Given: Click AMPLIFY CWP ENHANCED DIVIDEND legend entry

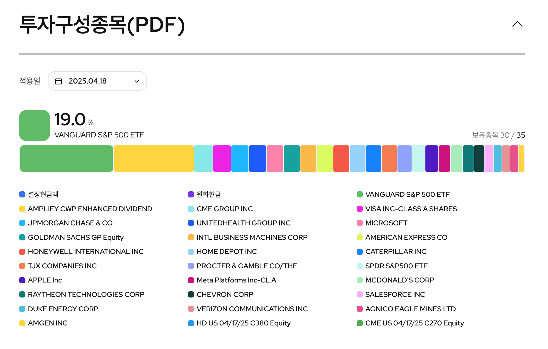Looking at the screenshot, I should [x=86, y=209].
